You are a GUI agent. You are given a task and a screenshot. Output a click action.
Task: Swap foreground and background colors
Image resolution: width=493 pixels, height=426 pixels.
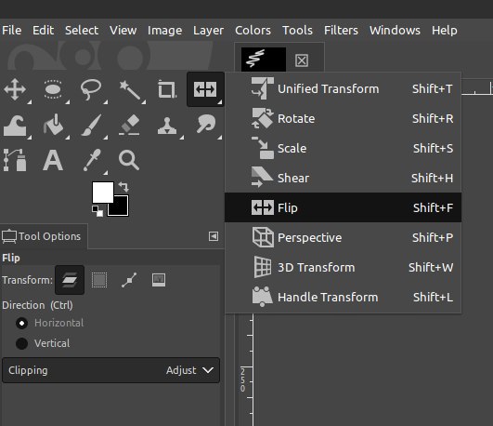coord(123,187)
